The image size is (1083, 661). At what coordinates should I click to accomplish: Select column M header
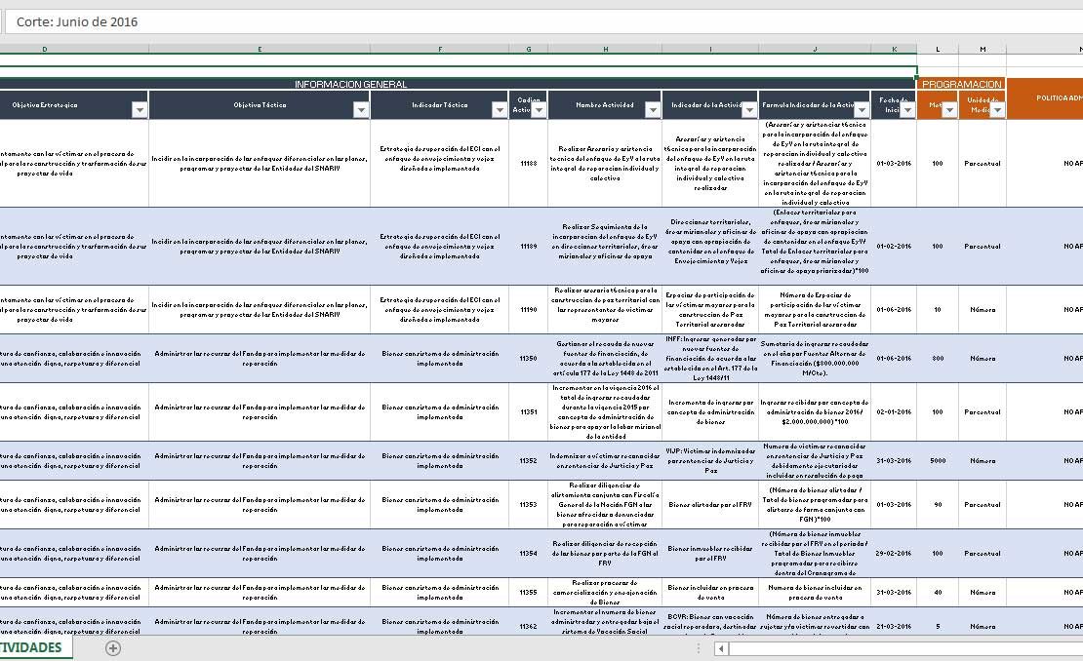point(983,49)
